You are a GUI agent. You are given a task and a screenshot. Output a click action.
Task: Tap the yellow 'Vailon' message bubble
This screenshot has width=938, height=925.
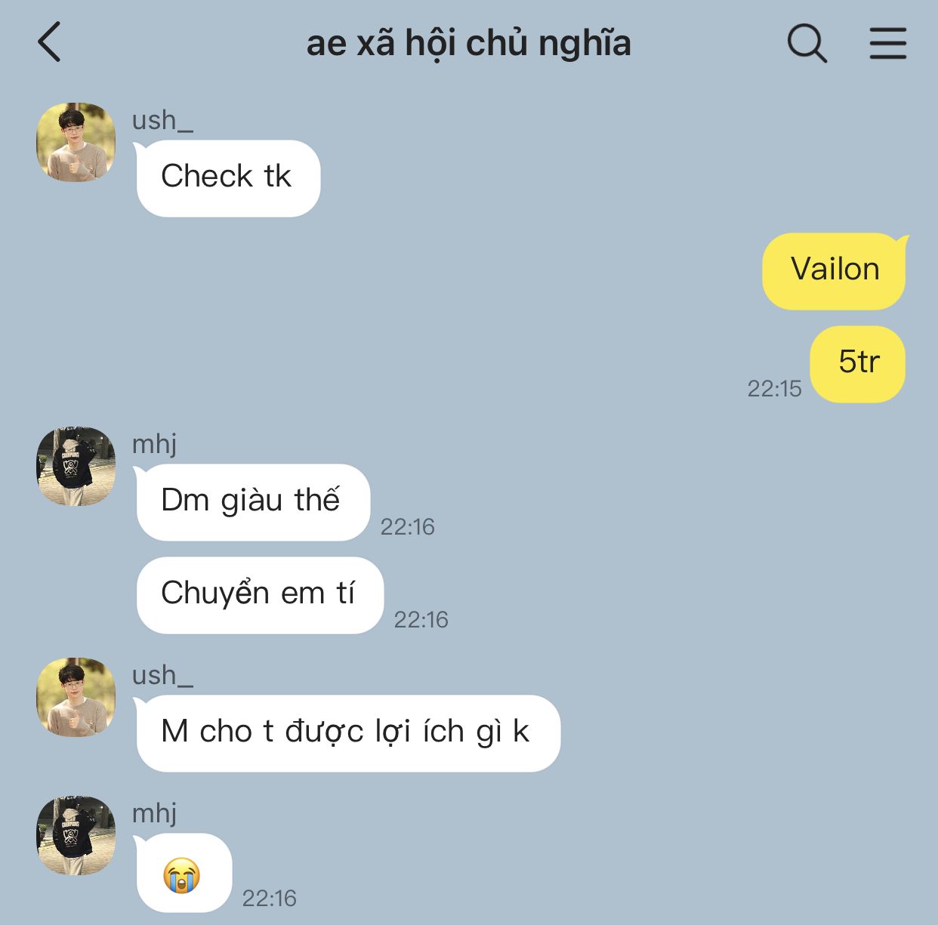pos(835,271)
